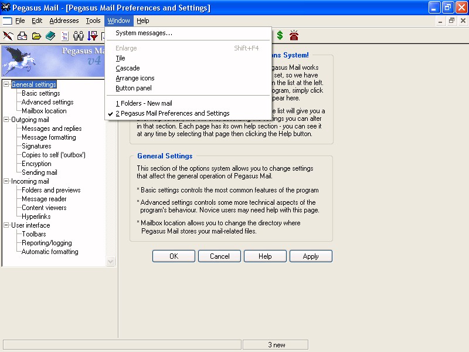Click the red telephone toolbar icon
Viewport: 469px width, 352px height.
tap(294, 35)
